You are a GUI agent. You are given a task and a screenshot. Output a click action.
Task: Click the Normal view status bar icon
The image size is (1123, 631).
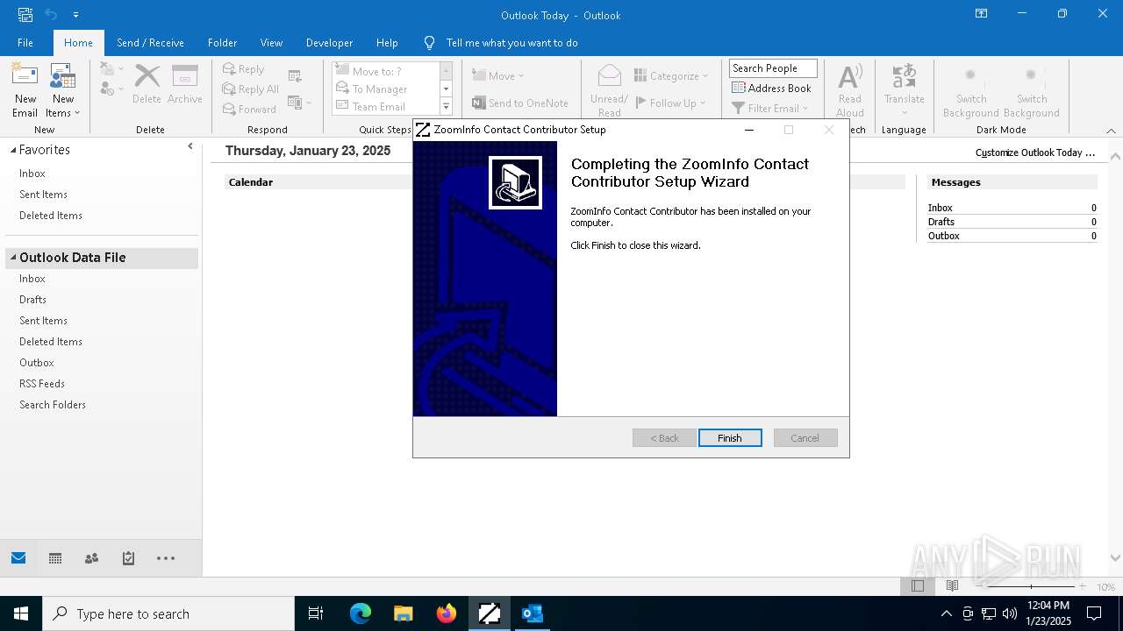[x=918, y=585]
